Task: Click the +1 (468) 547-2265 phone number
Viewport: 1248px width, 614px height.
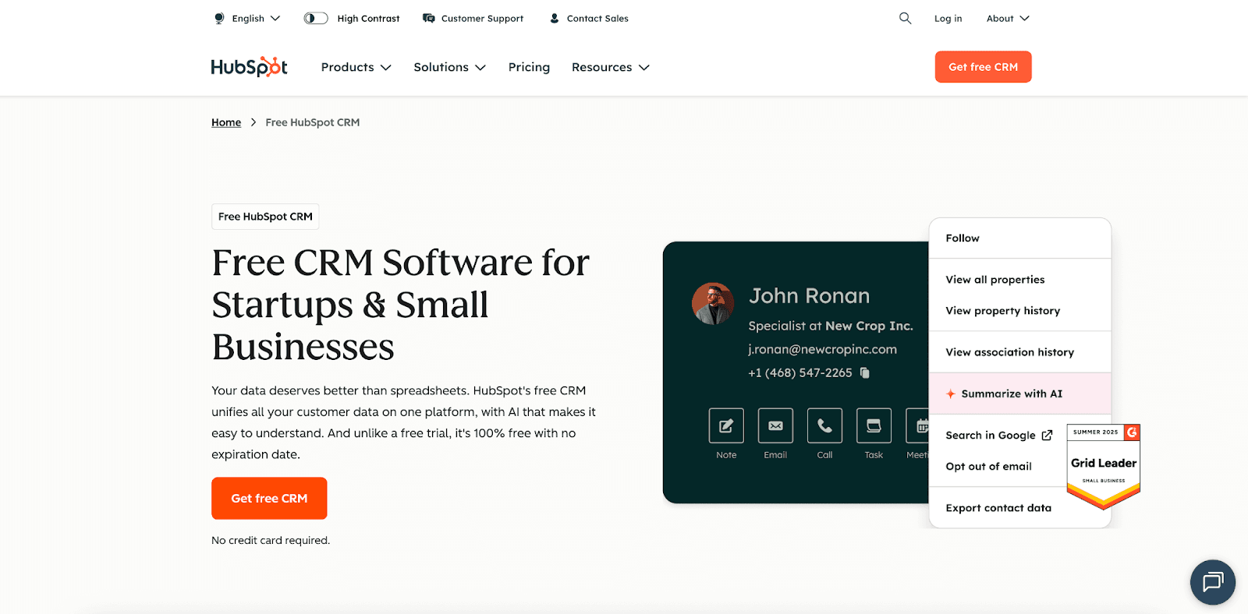Action: coord(800,372)
